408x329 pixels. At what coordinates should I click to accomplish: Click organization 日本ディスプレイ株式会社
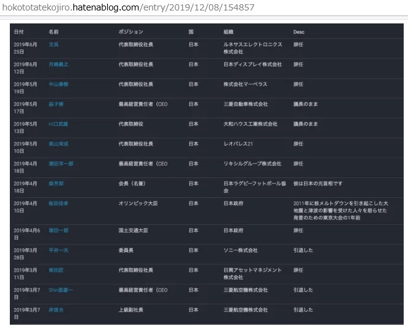[x=253, y=64]
